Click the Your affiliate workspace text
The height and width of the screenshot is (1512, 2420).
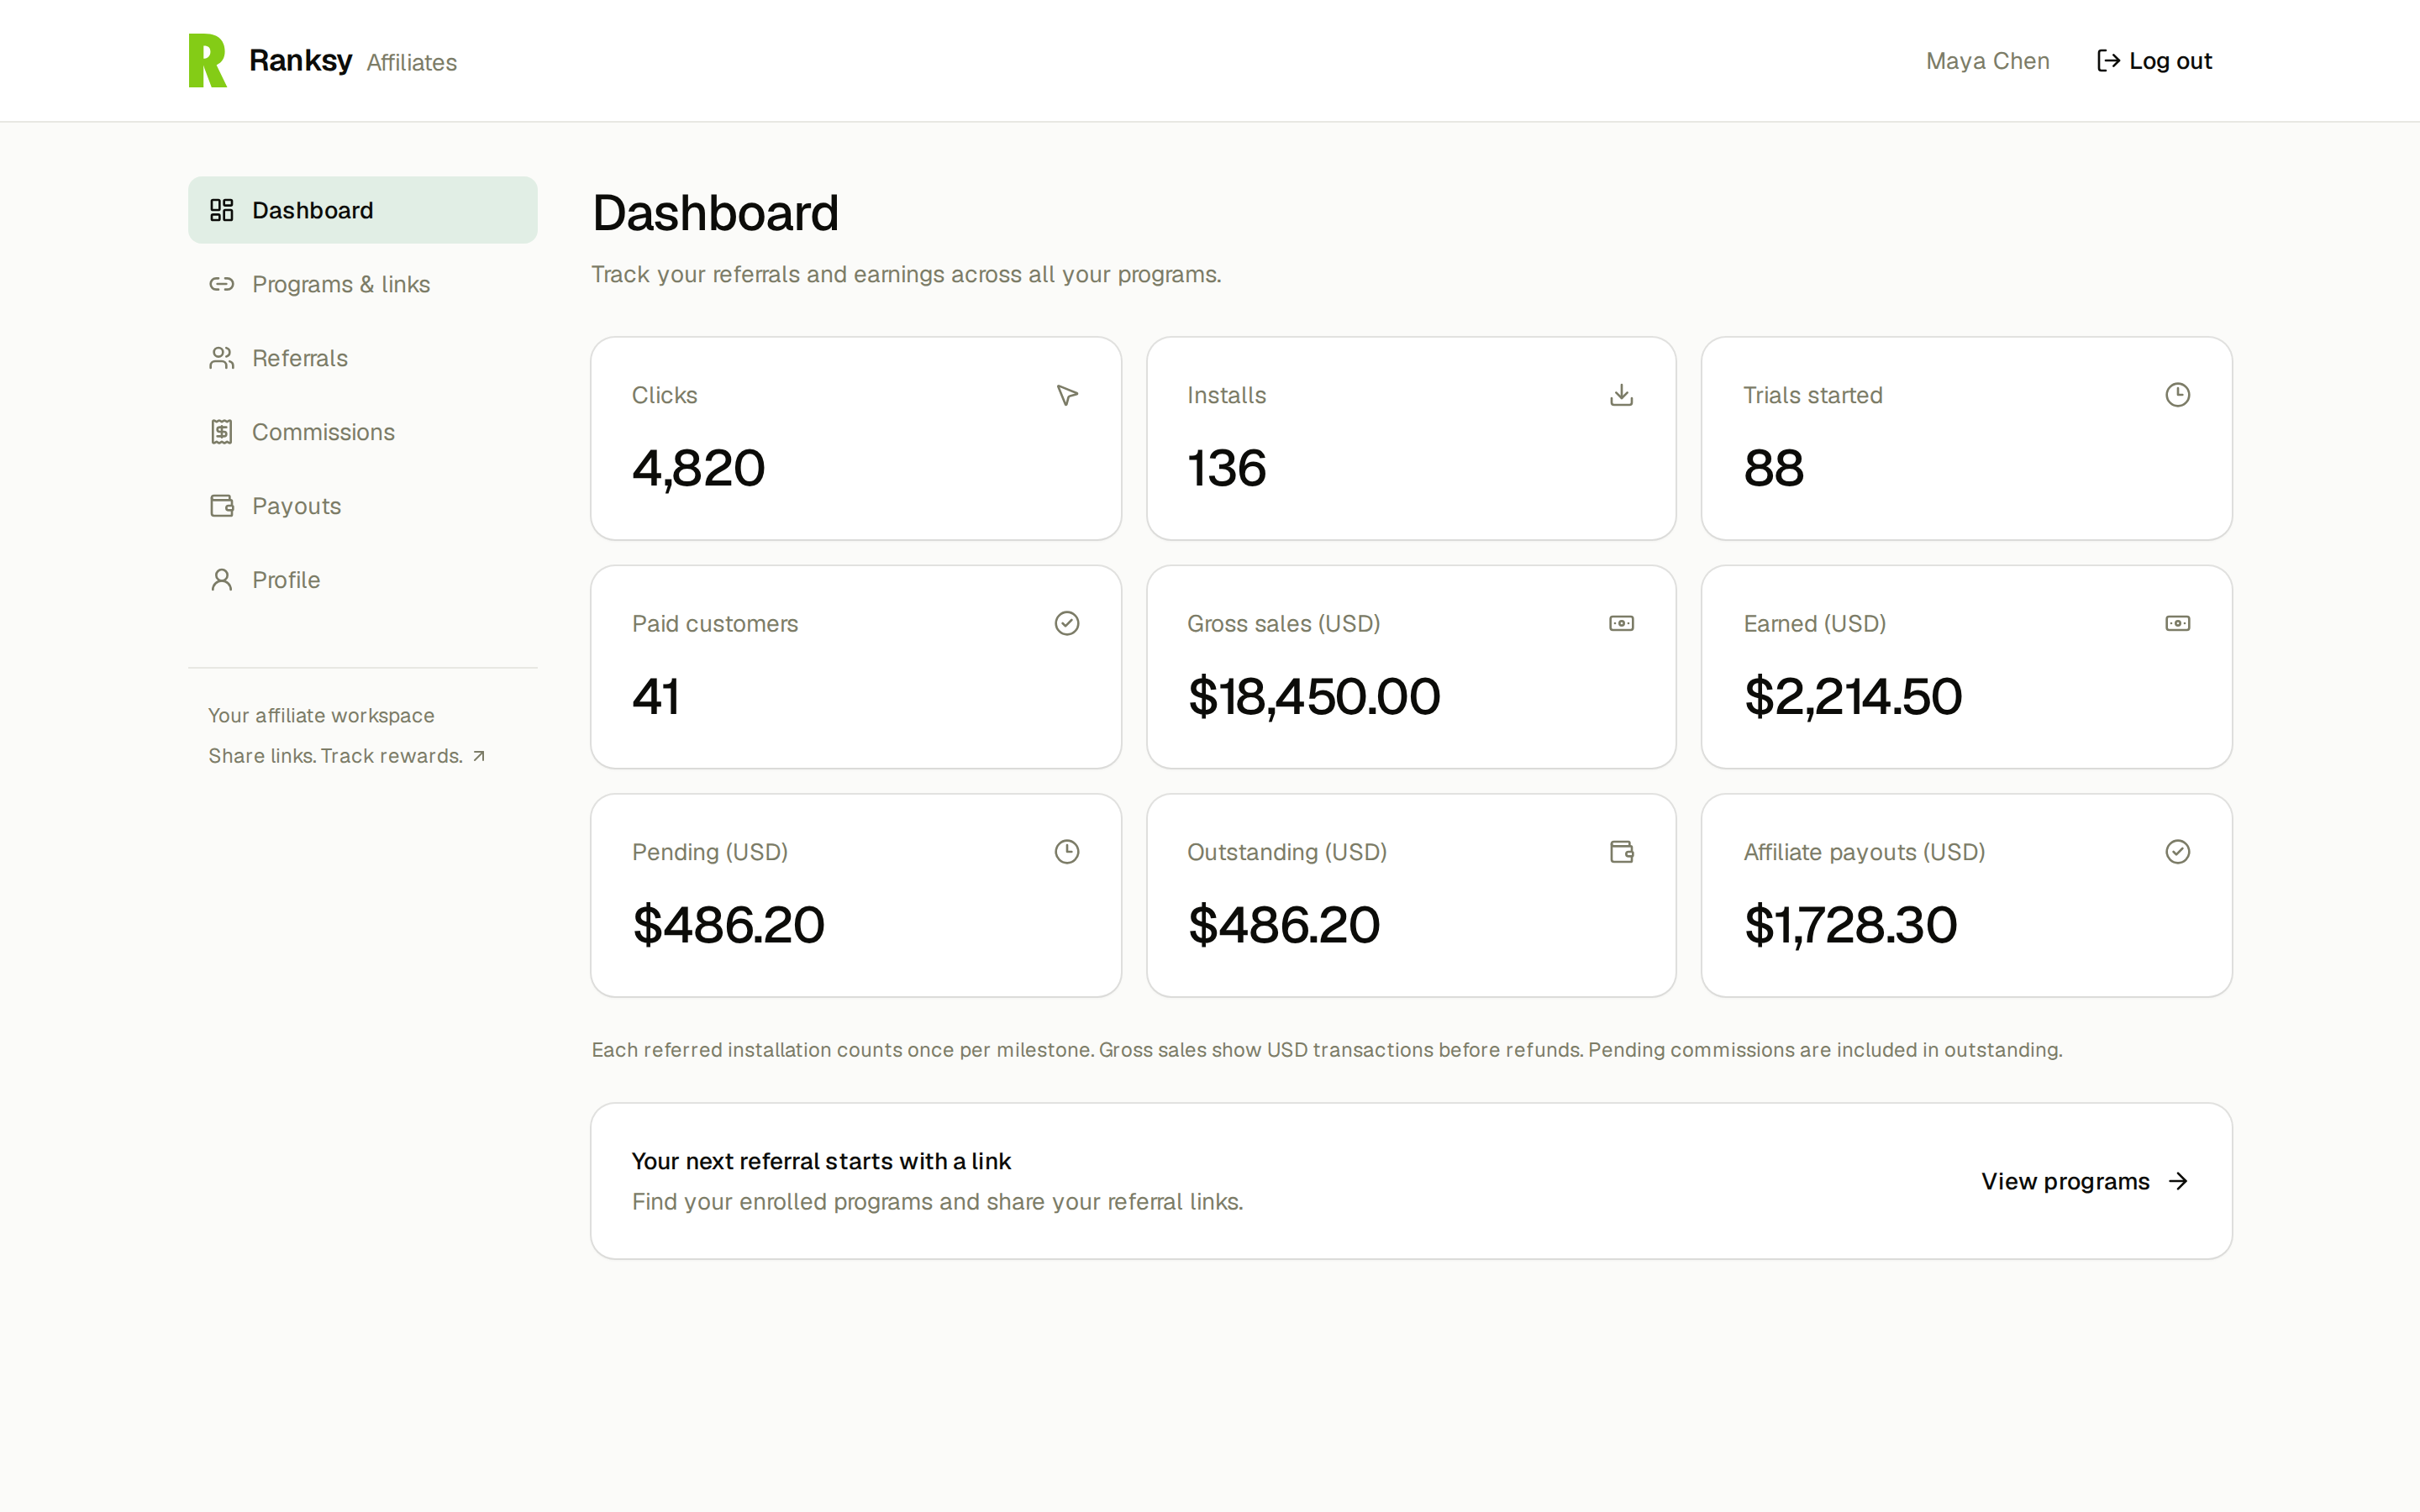tap(321, 716)
